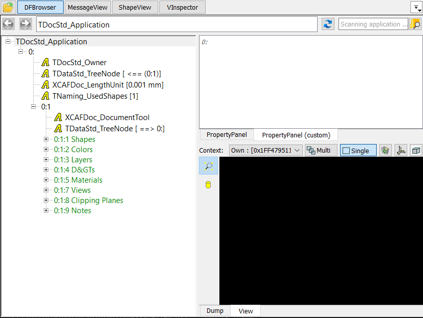The image size is (423, 318).
Task: Click the recycle bin clear view icon
Action: pyautogui.click(x=385, y=151)
